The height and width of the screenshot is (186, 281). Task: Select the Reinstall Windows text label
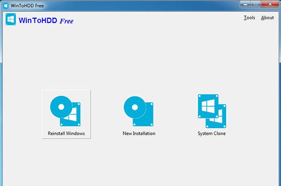(x=66, y=133)
